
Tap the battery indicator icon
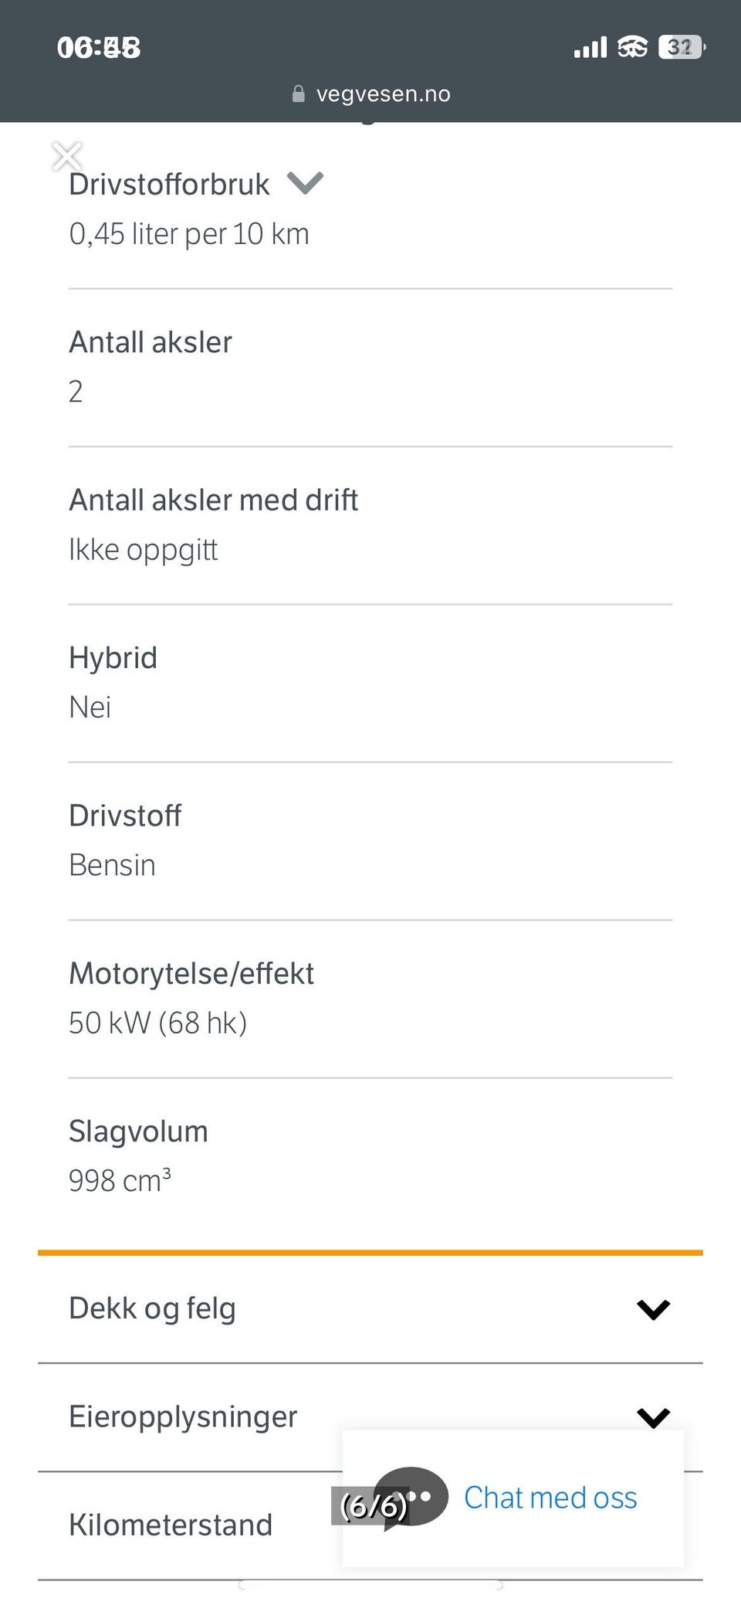tap(681, 48)
